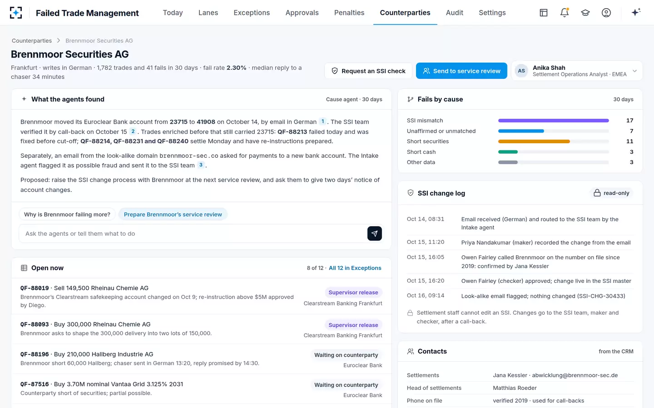Expand the Anika Shah role selector

pos(577,71)
